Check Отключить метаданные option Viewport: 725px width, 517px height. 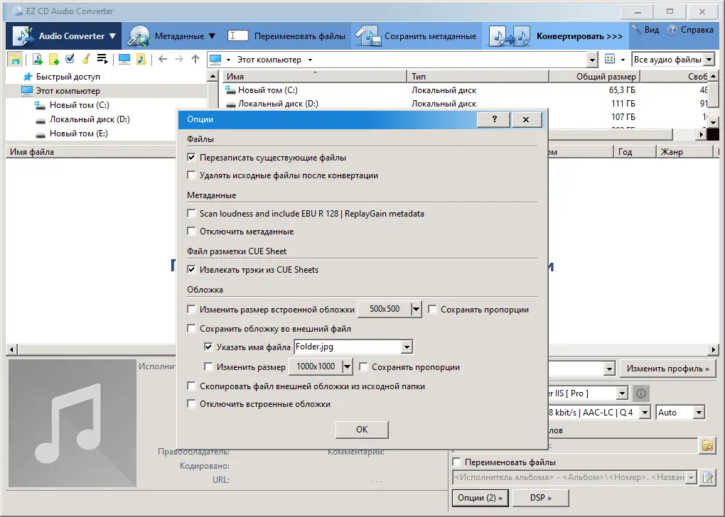tap(191, 231)
